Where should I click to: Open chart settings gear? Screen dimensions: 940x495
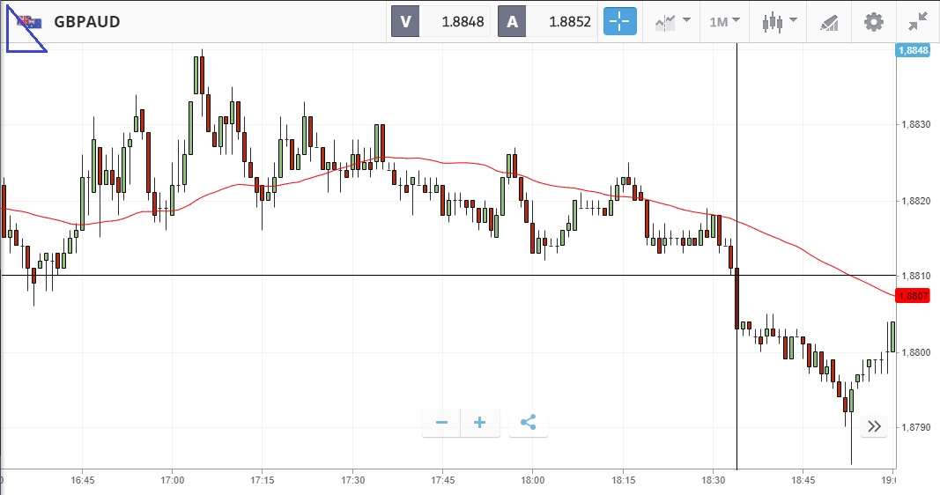(873, 22)
